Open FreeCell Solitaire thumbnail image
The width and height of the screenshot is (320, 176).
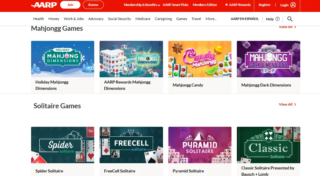(x=131, y=145)
